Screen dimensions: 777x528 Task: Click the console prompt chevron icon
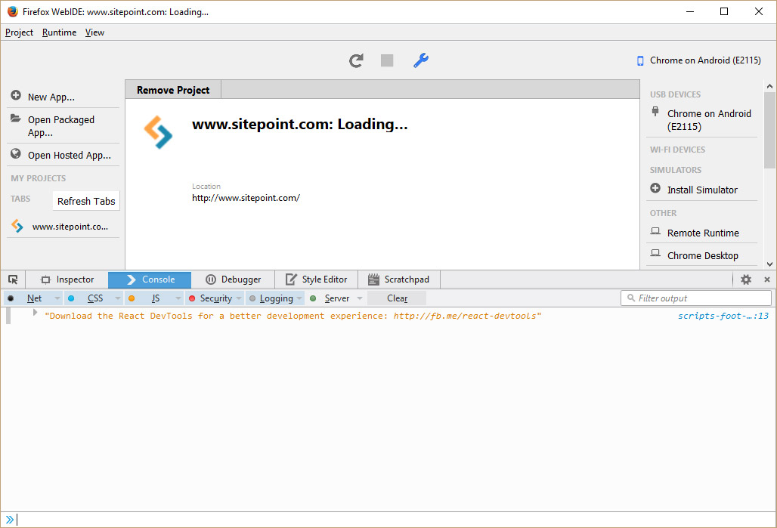[9, 520]
